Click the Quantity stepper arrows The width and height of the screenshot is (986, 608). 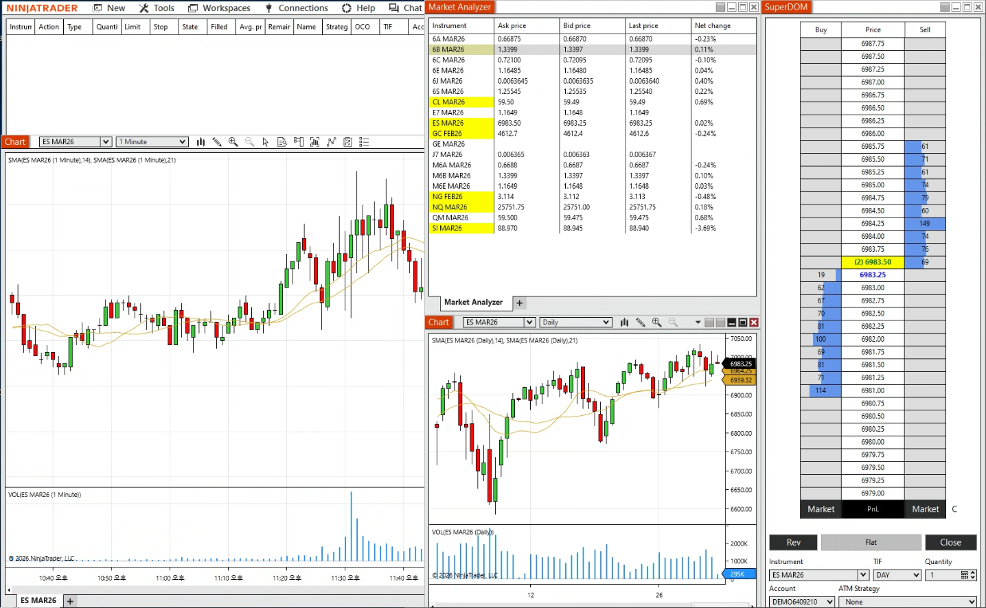click(972, 575)
